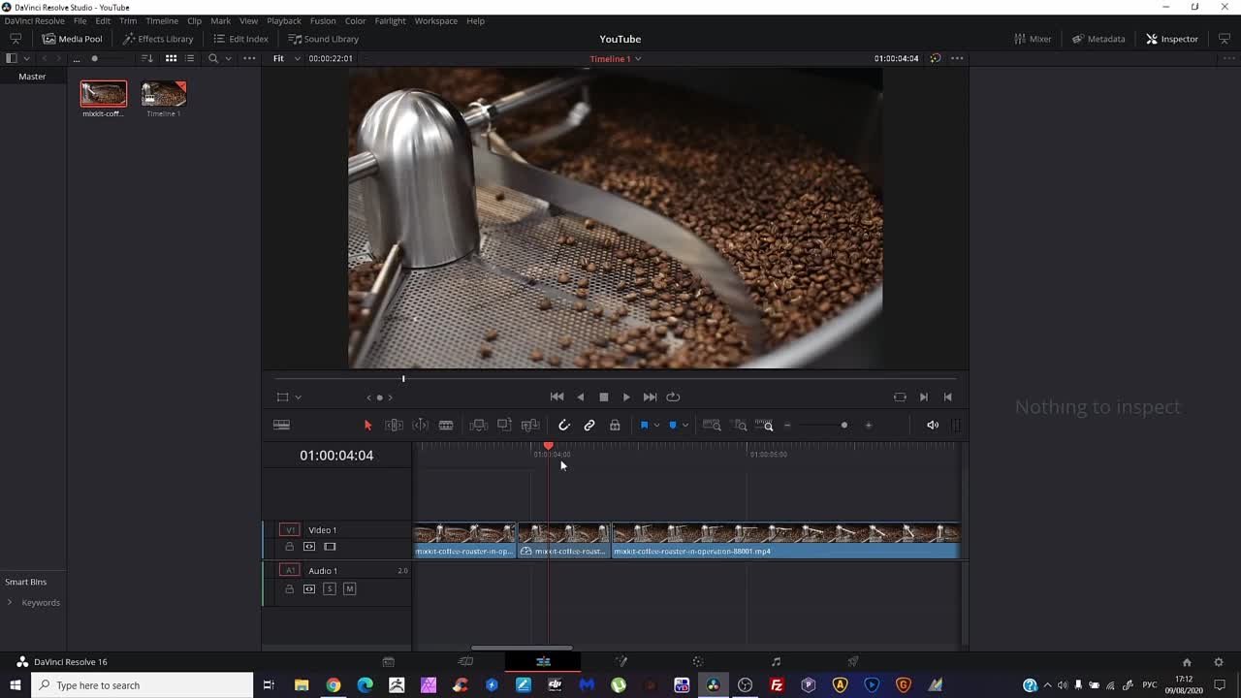Image resolution: width=1241 pixels, height=698 pixels.
Task: Click the position lock padlock icon
Action: click(x=615, y=426)
